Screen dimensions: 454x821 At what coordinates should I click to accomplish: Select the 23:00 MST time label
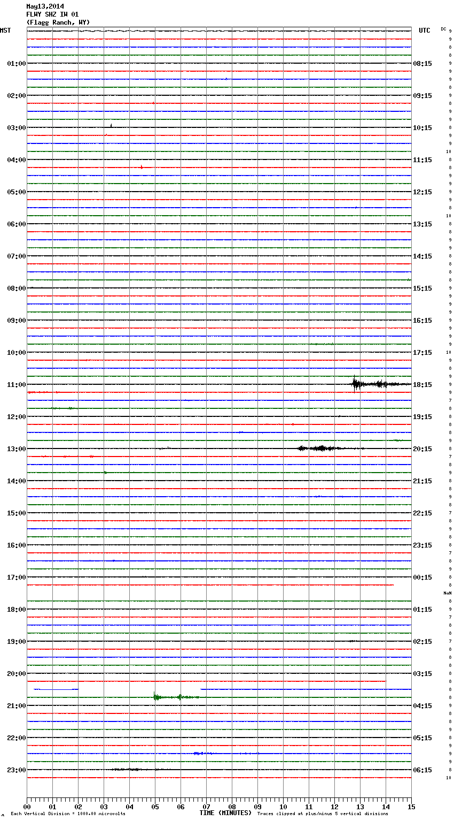[17, 770]
